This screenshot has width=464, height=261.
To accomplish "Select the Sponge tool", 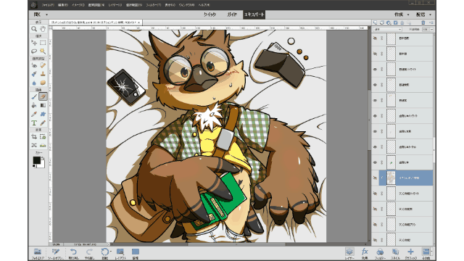I will pos(43,83).
